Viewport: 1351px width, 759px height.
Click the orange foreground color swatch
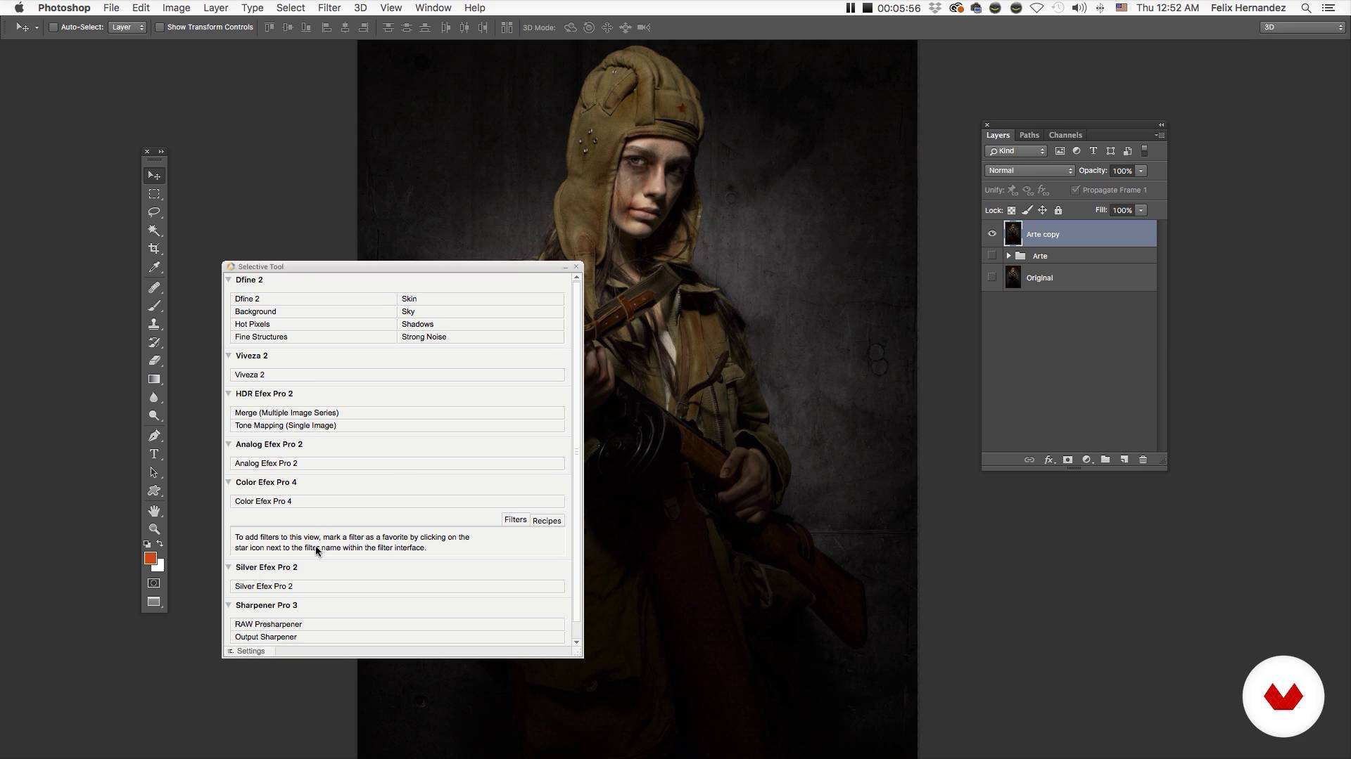point(149,557)
